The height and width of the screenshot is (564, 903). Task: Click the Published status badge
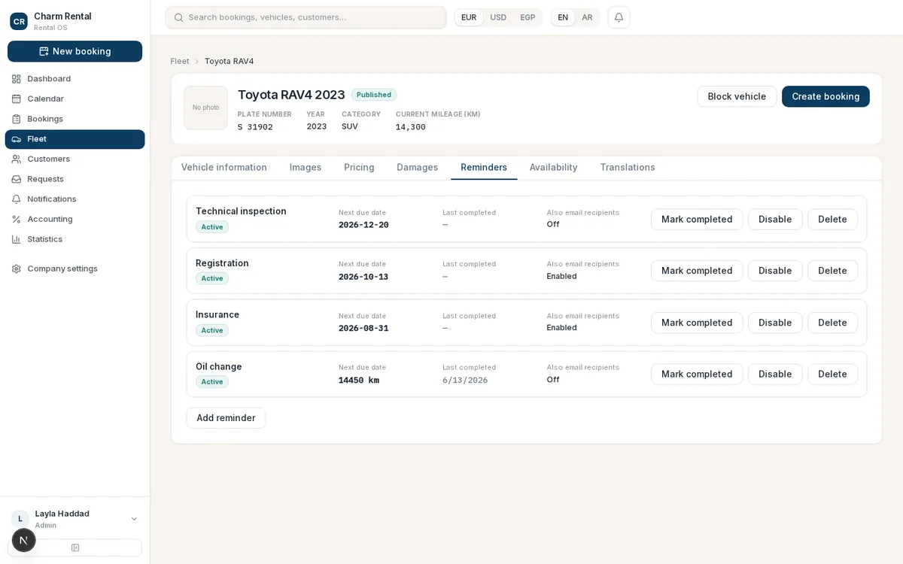pos(374,95)
